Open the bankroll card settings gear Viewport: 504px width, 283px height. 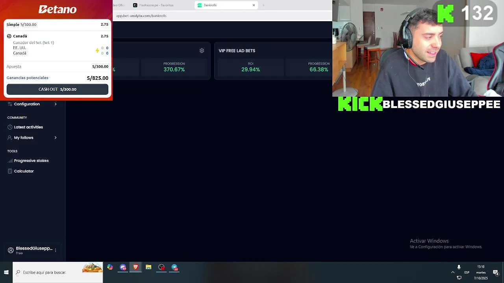[202, 51]
